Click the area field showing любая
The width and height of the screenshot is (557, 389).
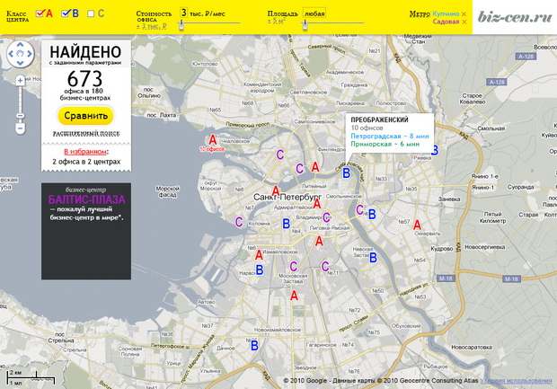click(x=314, y=13)
